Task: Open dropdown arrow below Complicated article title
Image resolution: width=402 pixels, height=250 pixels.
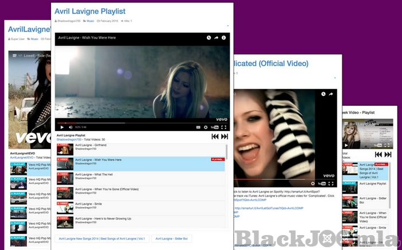Action: point(335,78)
